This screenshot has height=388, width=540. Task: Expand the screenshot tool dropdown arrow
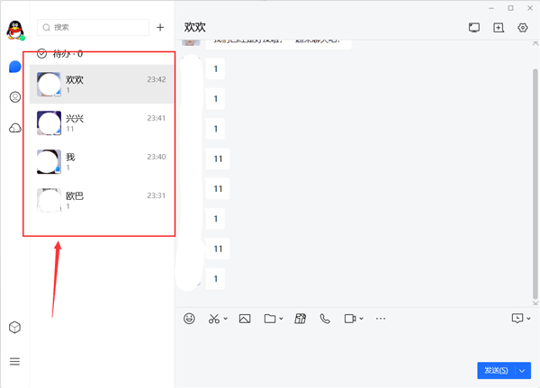tap(225, 319)
